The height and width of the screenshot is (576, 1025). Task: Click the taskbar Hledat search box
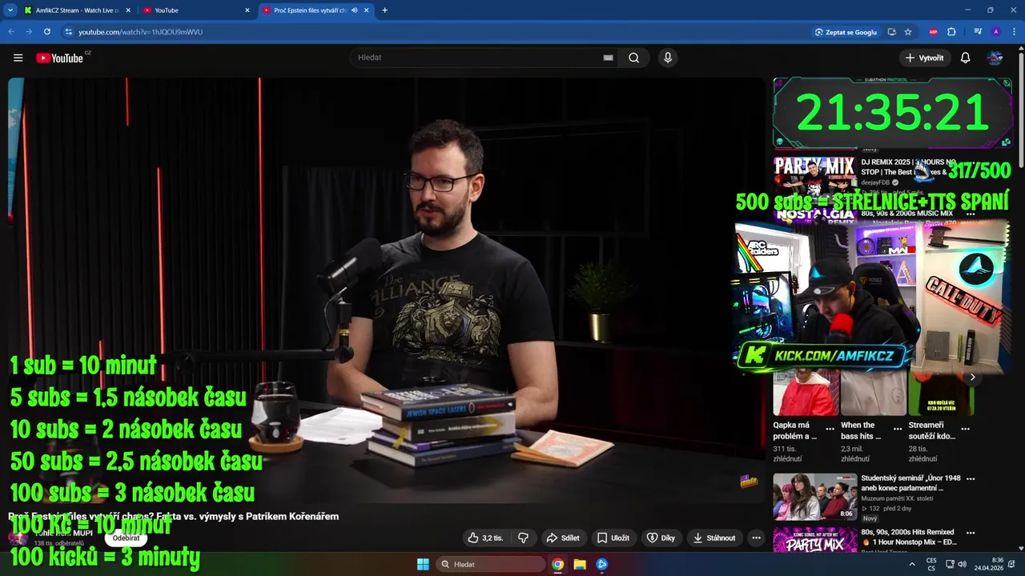tap(492, 564)
